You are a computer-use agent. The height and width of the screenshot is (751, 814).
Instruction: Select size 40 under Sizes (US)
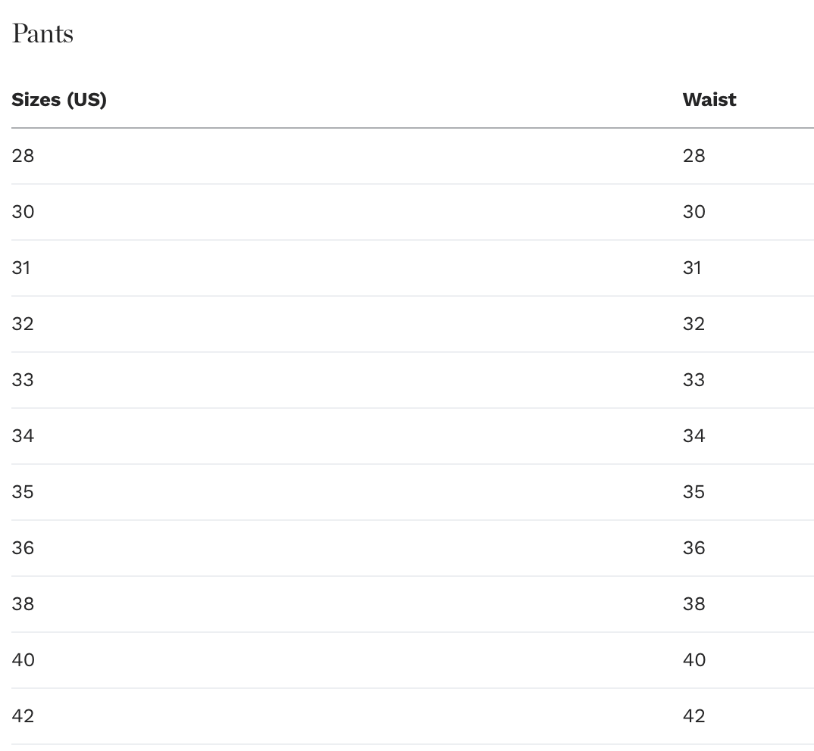[23, 660]
